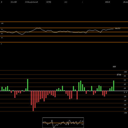Click the MR axis label 40
128x128 pixels.
pyautogui.click(x=125, y=84)
